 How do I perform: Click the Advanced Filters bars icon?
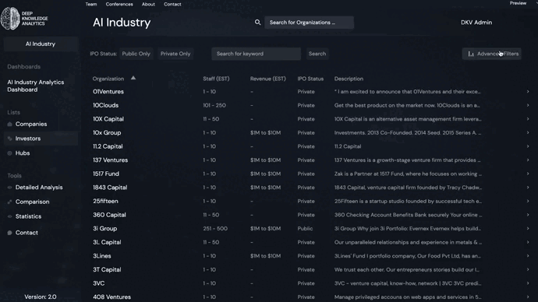tap(471, 54)
